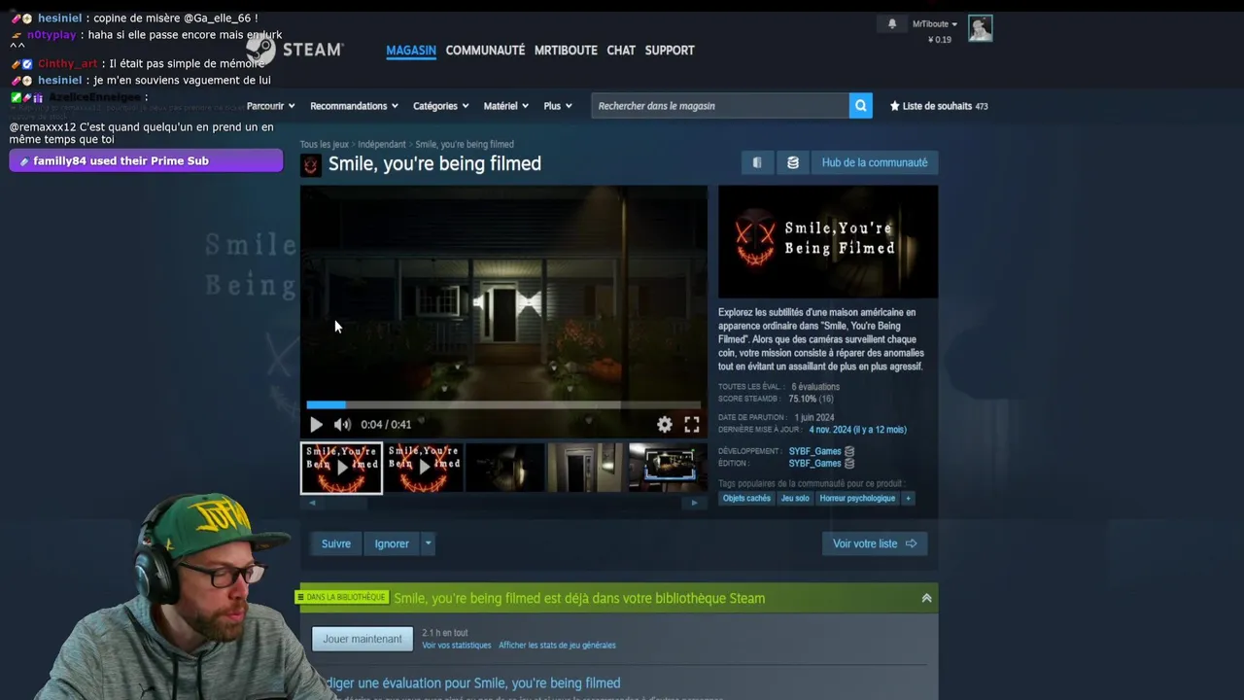Open the Plus dropdown menu
Image resolution: width=1244 pixels, height=700 pixels.
tap(558, 106)
